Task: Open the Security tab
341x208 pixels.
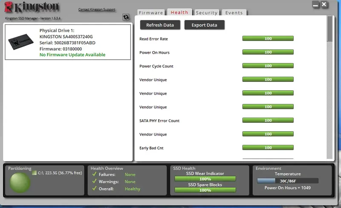Action: pos(207,13)
